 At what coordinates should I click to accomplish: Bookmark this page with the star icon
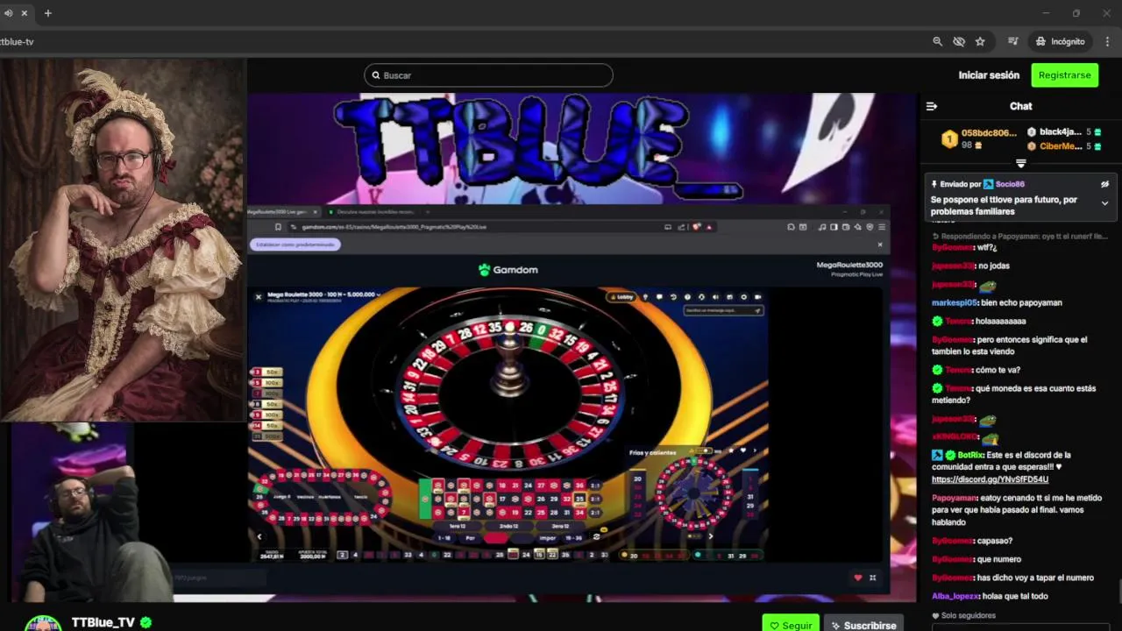tap(980, 41)
